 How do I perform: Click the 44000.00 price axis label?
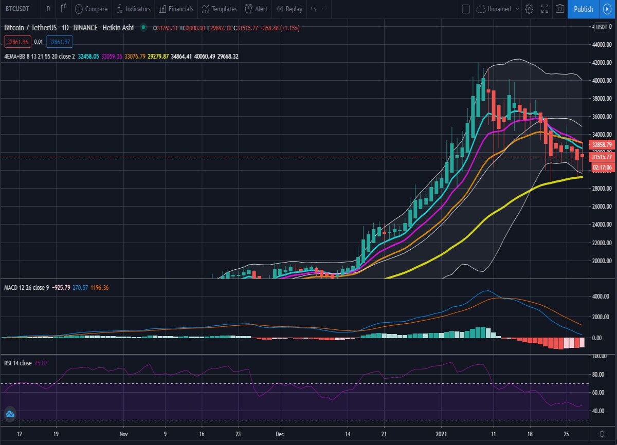tap(601, 45)
